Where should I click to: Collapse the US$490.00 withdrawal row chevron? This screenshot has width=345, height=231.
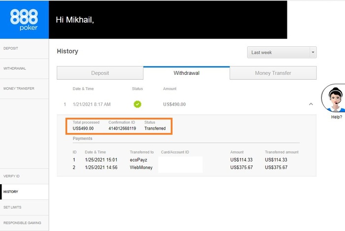point(311,104)
